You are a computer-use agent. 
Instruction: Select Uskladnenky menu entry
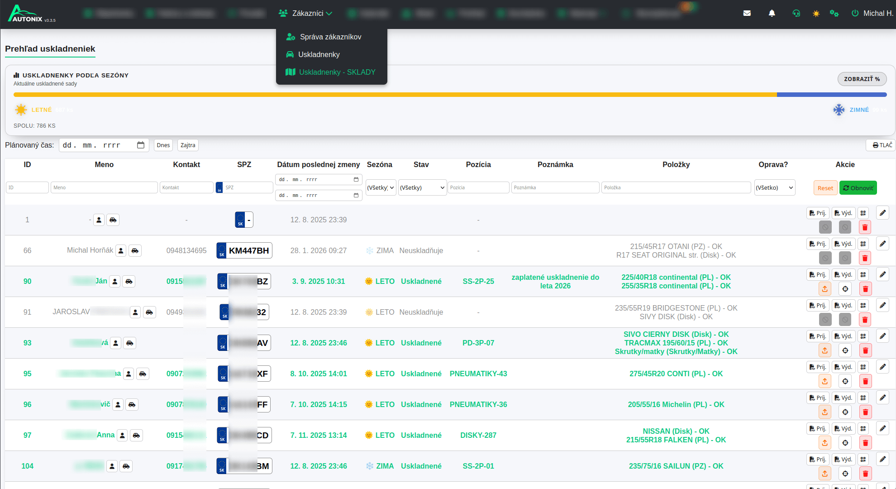[319, 54]
